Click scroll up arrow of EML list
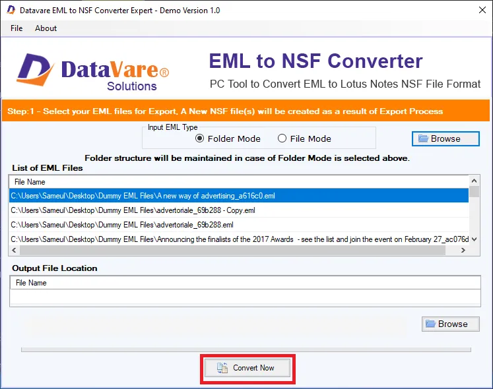Viewport: 493px width, 389px height. 474,181
